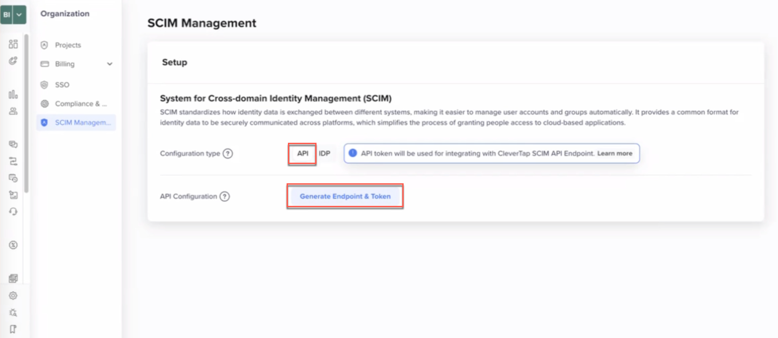Select the journeys flow icon
Screen dimensions: 778x338
tap(13, 161)
